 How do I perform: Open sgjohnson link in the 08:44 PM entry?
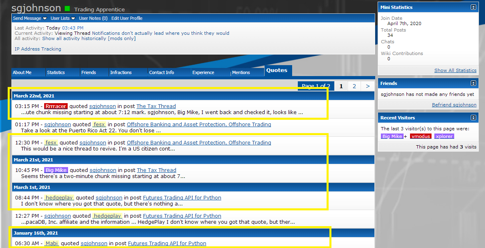pos(109,198)
